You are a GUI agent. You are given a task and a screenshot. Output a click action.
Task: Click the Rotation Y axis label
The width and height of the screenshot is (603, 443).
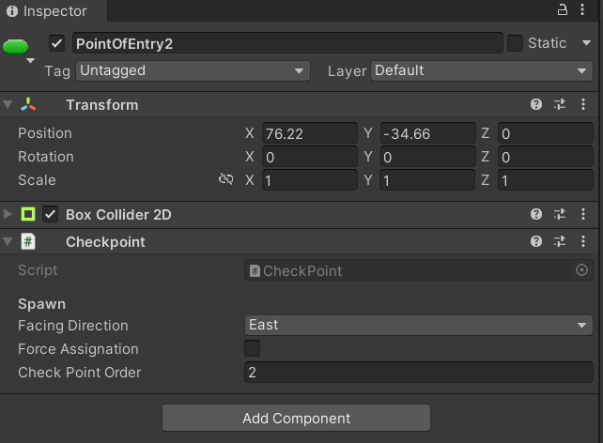click(x=368, y=157)
